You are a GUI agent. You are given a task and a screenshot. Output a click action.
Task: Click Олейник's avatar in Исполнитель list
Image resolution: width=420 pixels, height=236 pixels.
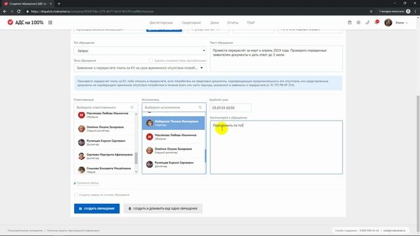150,150
